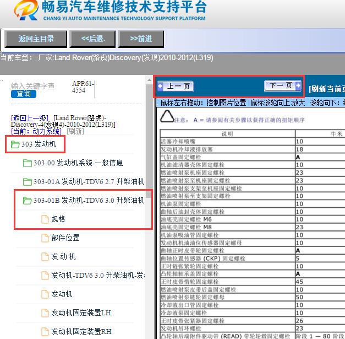345x339 pixels.
Task: Click the document icon beside 发 动 机
Action: point(45,256)
